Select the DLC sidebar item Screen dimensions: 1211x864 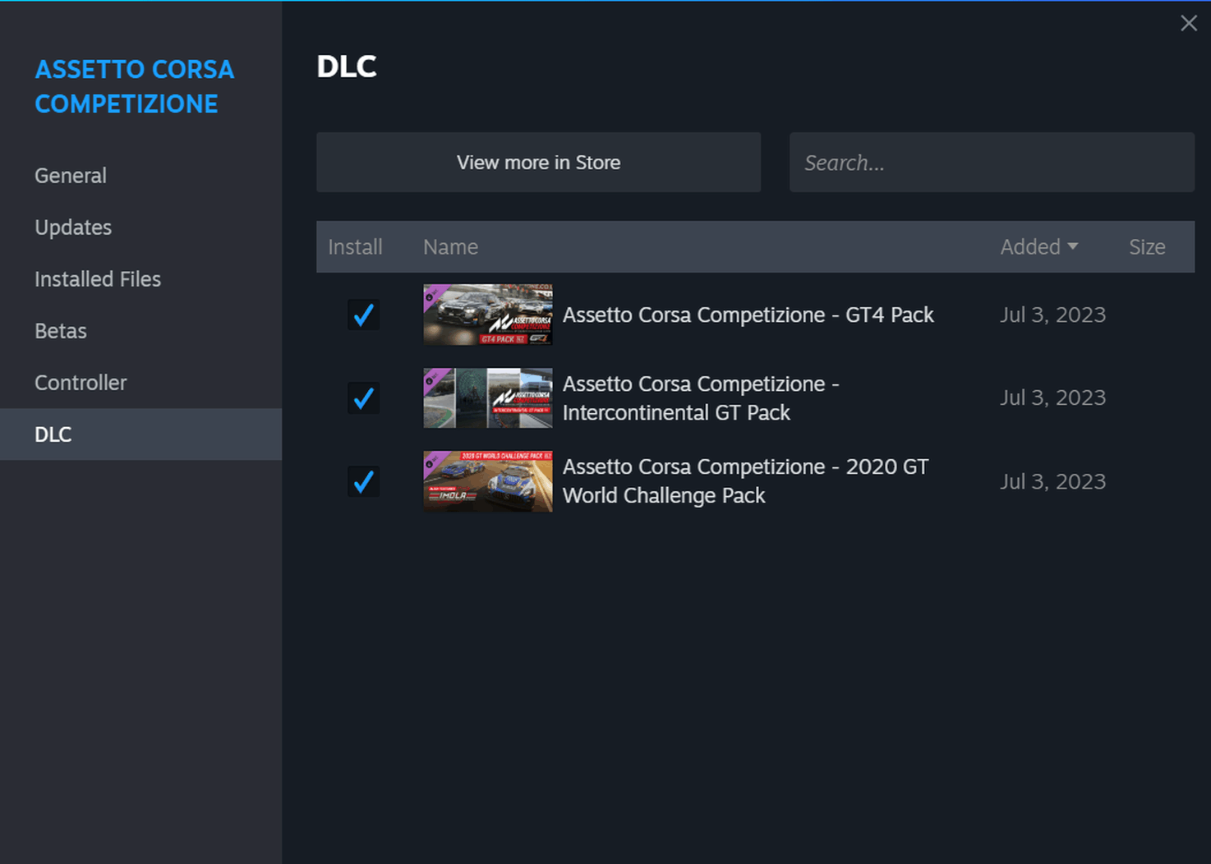pyautogui.click(x=140, y=434)
